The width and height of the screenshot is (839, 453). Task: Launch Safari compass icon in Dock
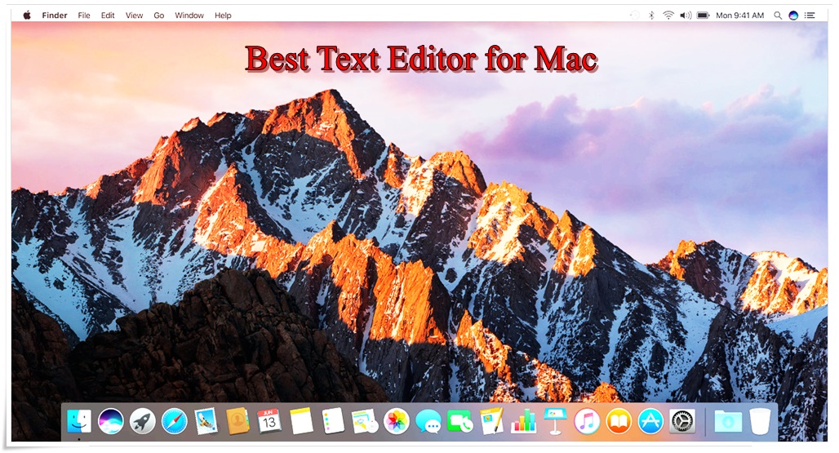point(175,421)
